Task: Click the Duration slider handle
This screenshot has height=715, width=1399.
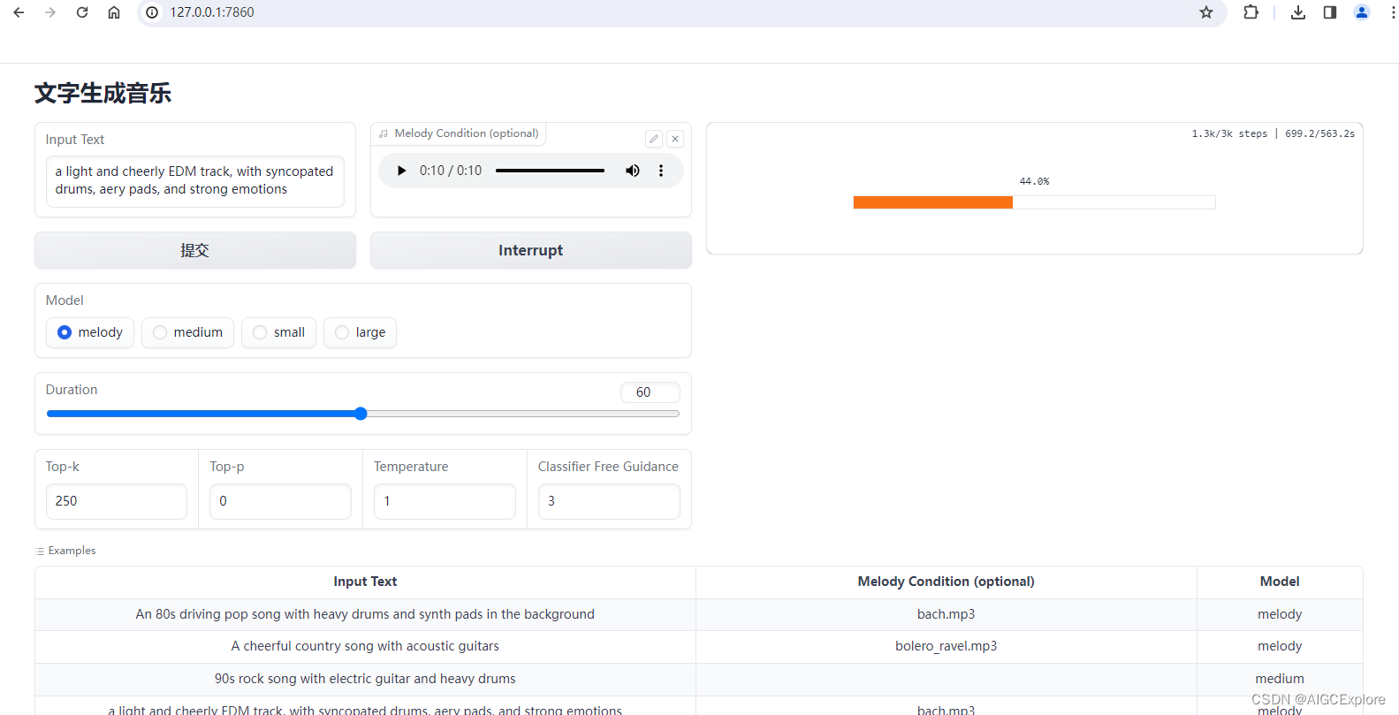Action: pyautogui.click(x=361, y=414)
